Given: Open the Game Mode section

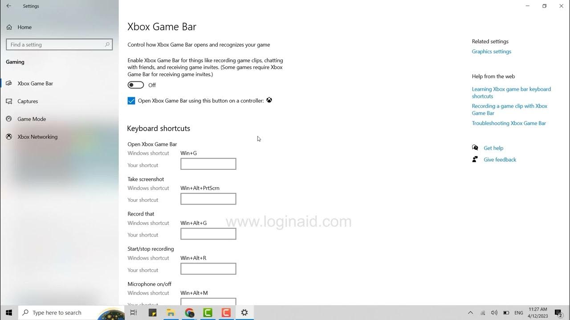Looking at the screenshot, I should pyautogui.click(x=59, y=119).
